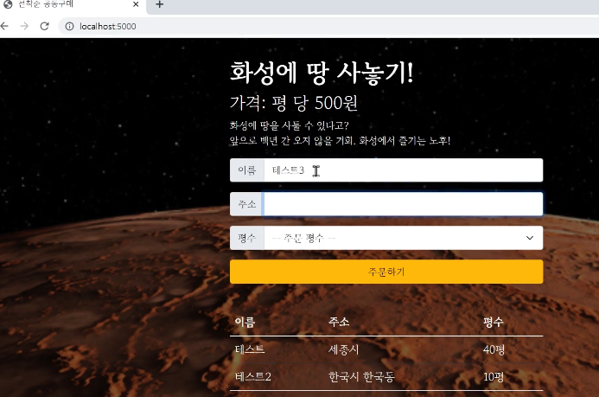Click the 주소 label beside address field

pyautogui.click(x=247, y=204)
